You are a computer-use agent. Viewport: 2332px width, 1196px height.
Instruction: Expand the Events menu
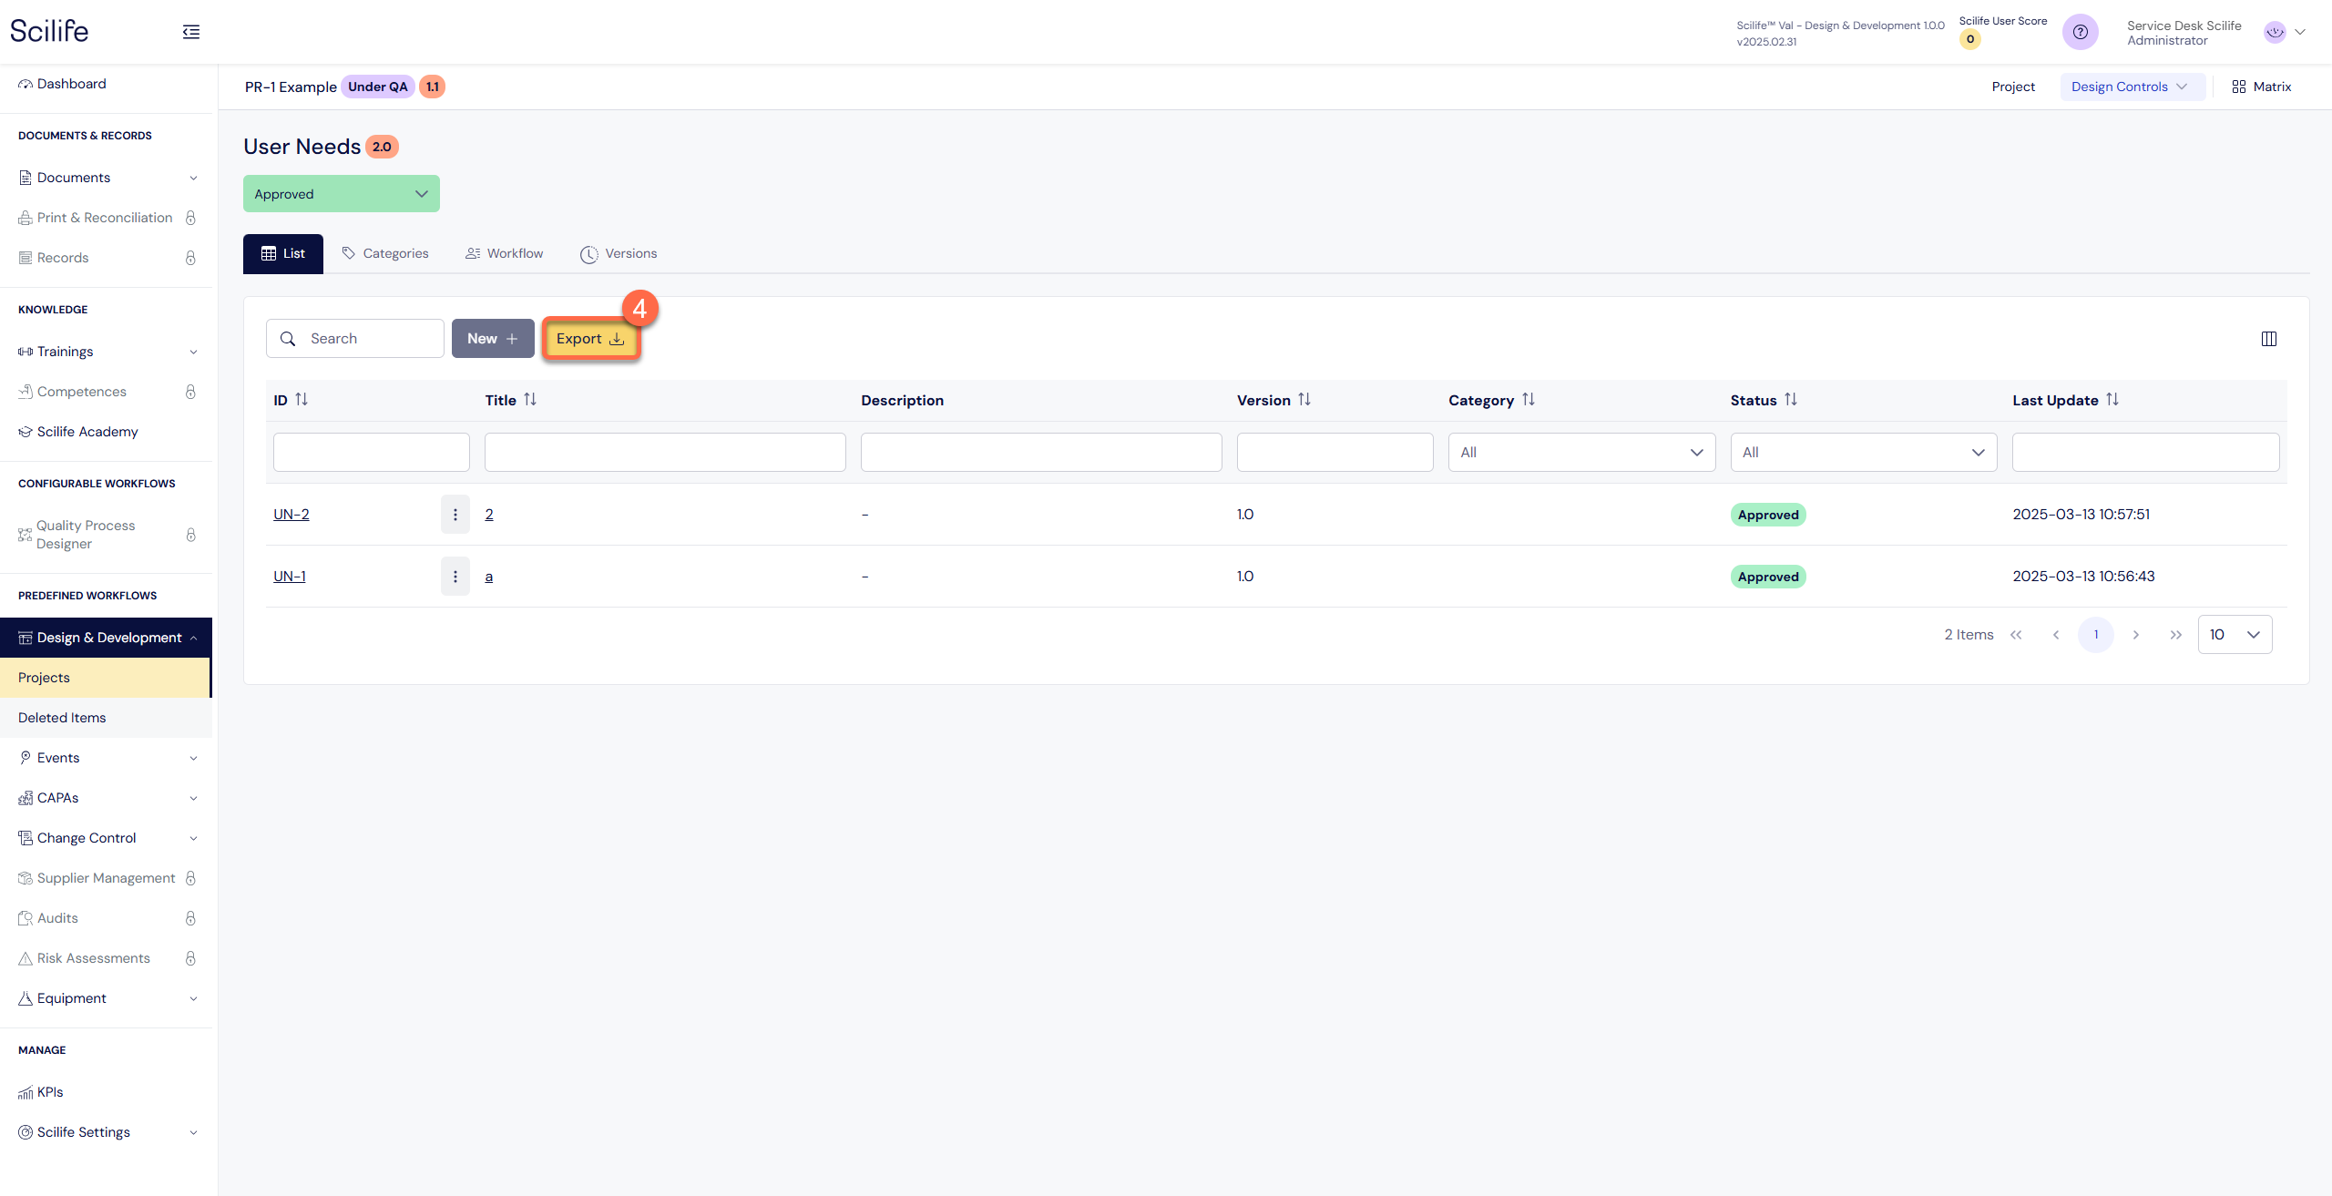click(107, 758)
